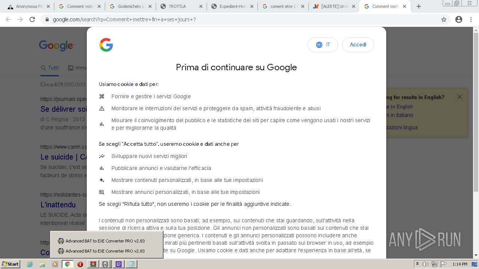Open the WinRAR taskbar icon
Screen dimensions: 479x269
click(93, 264)
